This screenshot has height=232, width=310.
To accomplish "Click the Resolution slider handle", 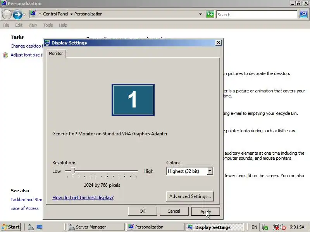I will click(73, 171).
